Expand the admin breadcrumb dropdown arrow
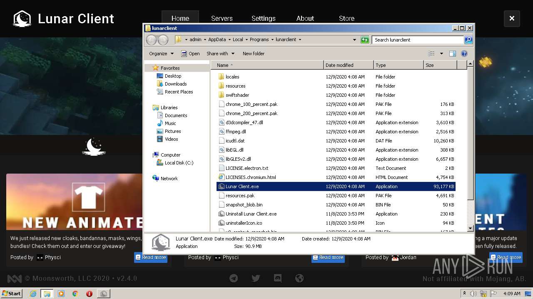 tap(204, 40)
